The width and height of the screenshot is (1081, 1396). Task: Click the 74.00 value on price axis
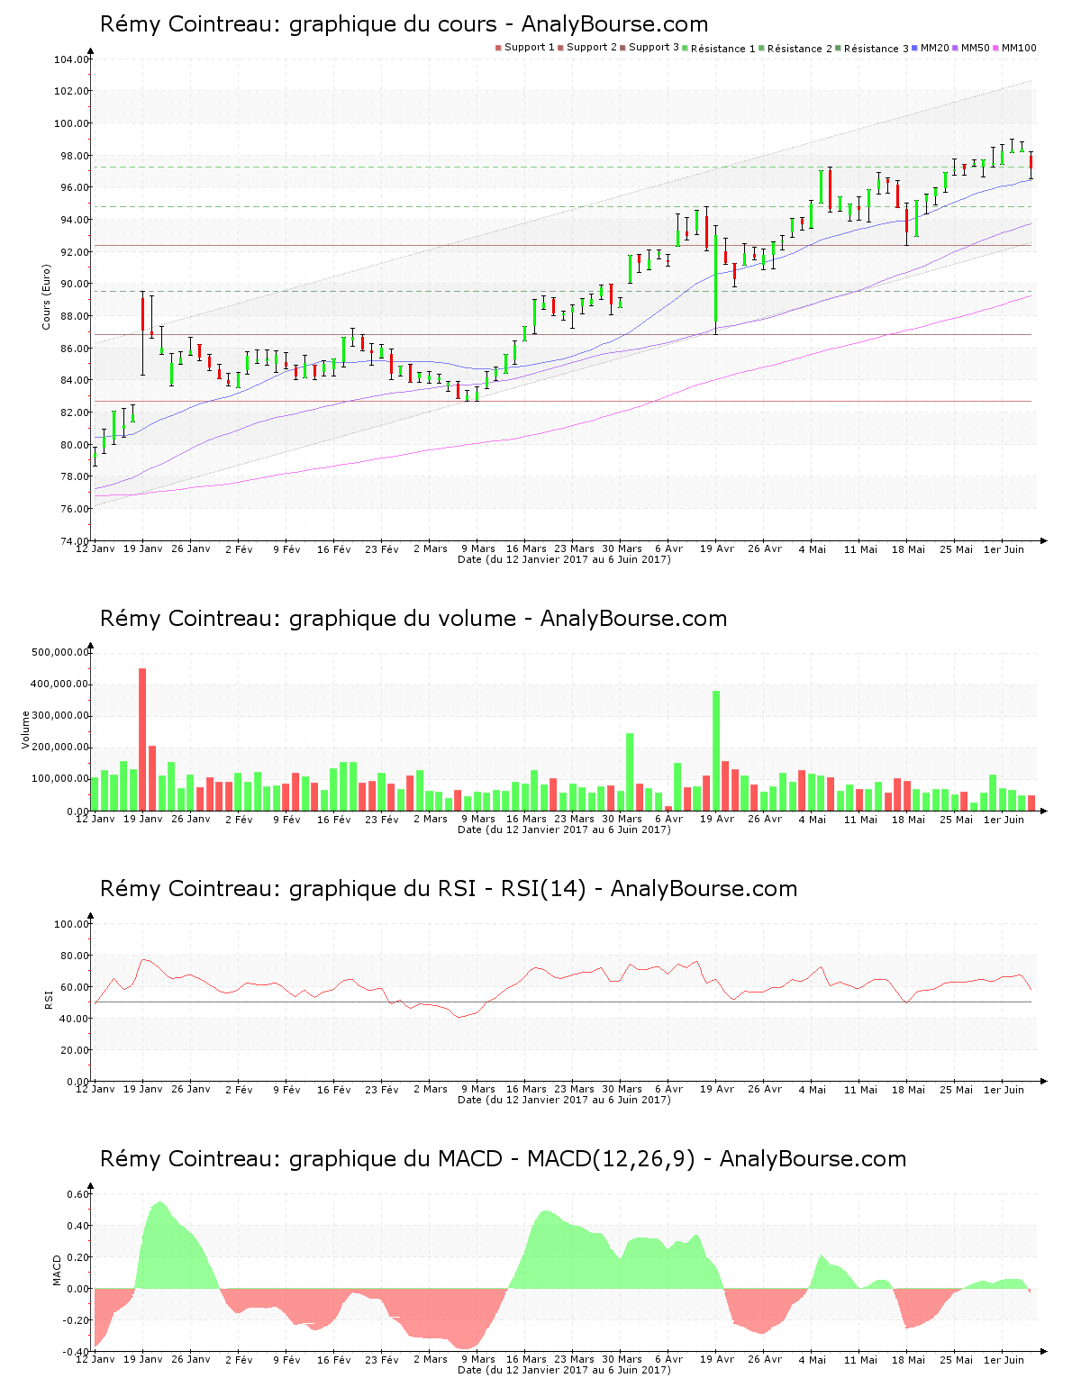pos(74,541)
